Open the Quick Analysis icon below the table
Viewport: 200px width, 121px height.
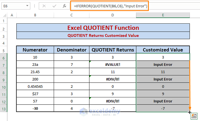pos(194,116)
